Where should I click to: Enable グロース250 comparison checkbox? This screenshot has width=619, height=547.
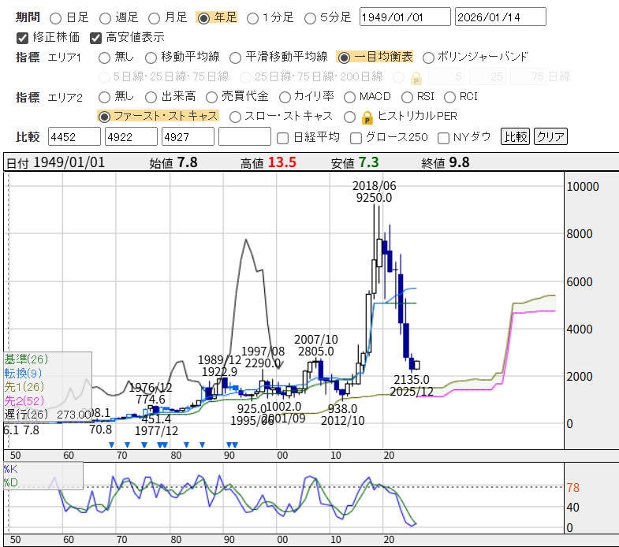tap(356, 138)
